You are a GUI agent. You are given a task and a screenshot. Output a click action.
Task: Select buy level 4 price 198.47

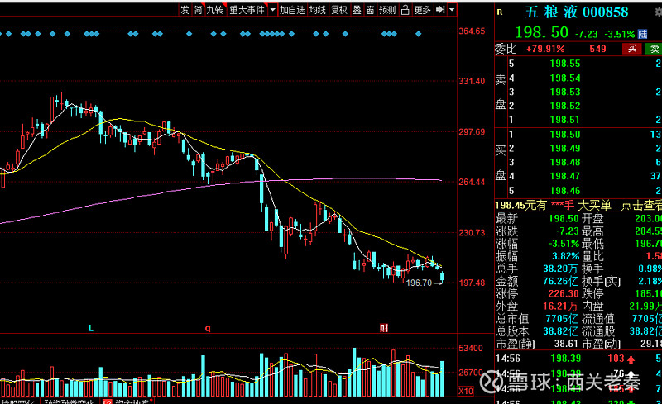(565, 176)
